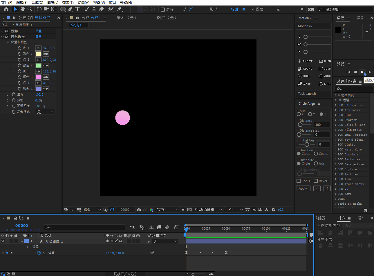Enable the Reverse checkbox in Circle Align
Viewport: 374px width, 276px height.
click(x=316, y=181)
